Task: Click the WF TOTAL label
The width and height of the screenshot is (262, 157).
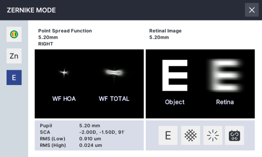Action: coord(114,99)
